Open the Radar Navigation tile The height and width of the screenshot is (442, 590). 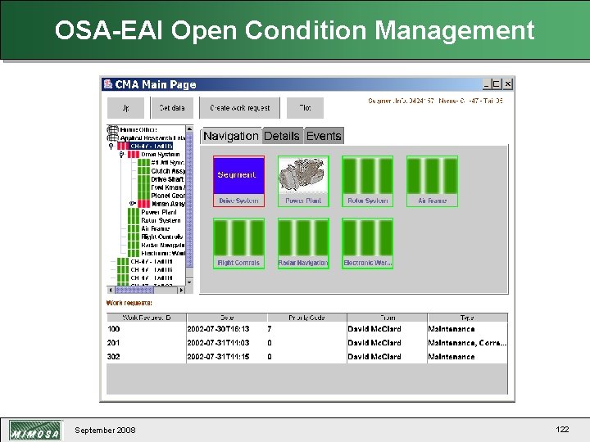(303, 244)
